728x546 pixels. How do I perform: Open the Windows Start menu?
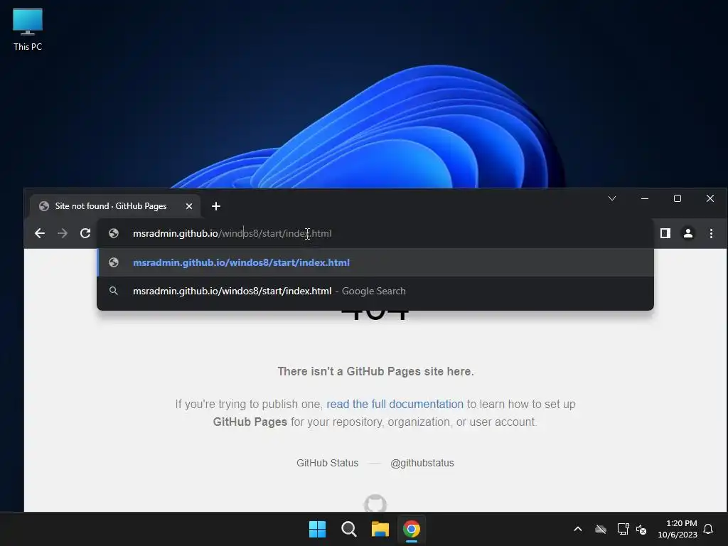[x=318, y=529]
